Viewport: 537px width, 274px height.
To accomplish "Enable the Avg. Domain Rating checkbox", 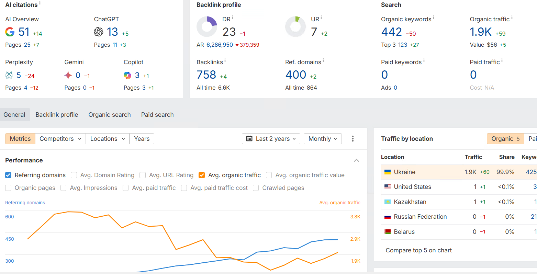I will (x=74, y=175).
